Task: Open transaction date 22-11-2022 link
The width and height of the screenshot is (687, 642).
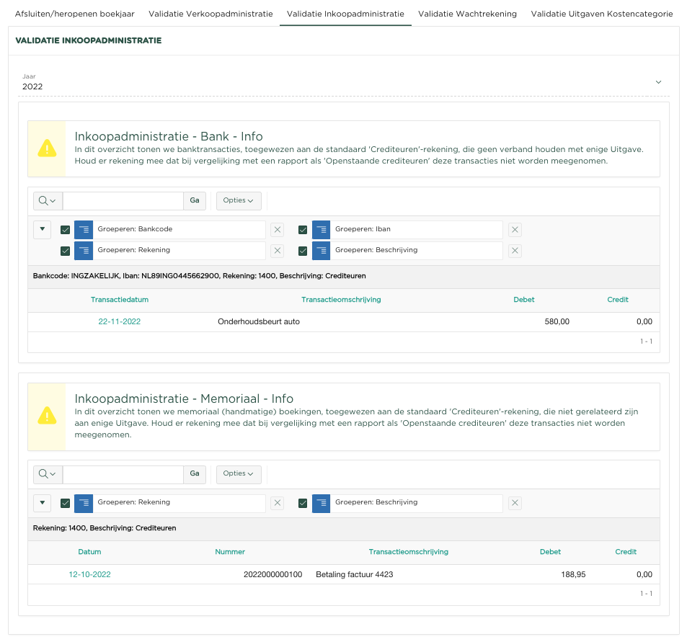Action: pos(120,322)
